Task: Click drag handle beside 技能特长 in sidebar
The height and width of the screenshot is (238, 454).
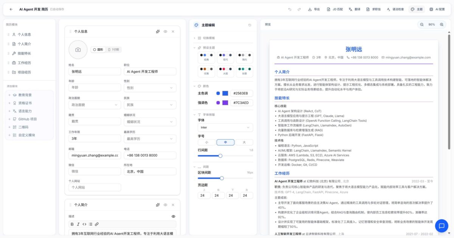Action: (x=8, y=54)
